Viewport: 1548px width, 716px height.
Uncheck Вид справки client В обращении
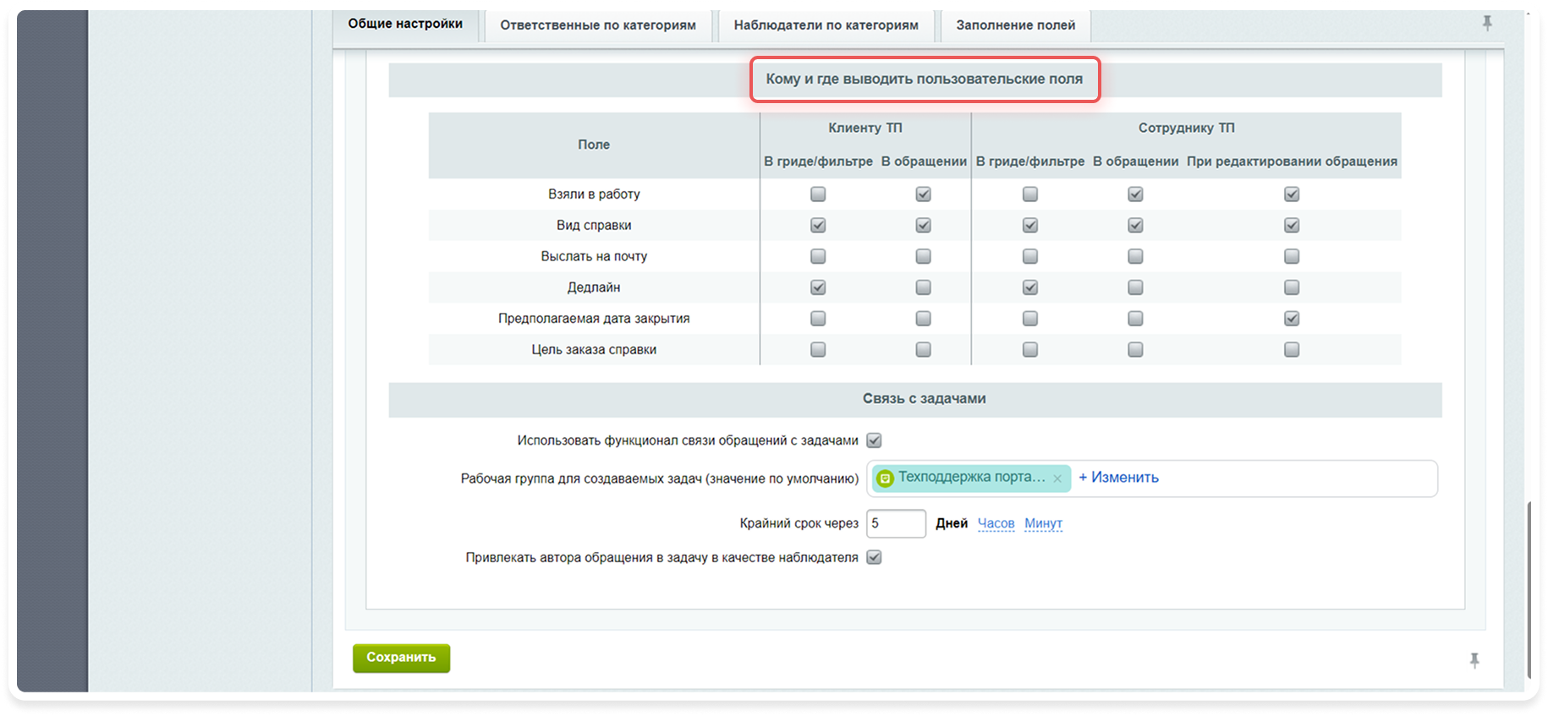[923, 226]
